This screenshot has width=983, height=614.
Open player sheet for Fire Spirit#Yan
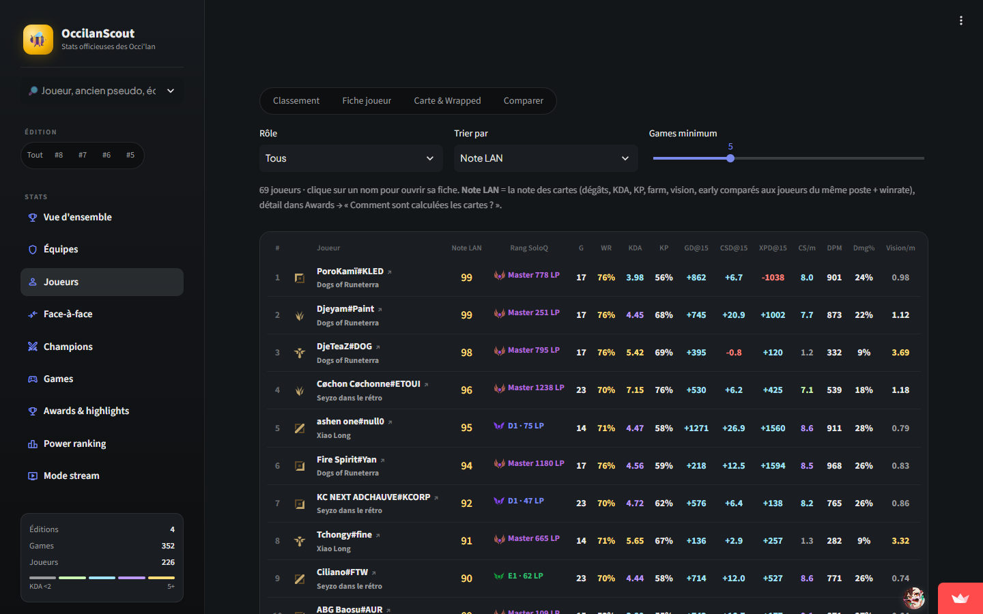347,460
